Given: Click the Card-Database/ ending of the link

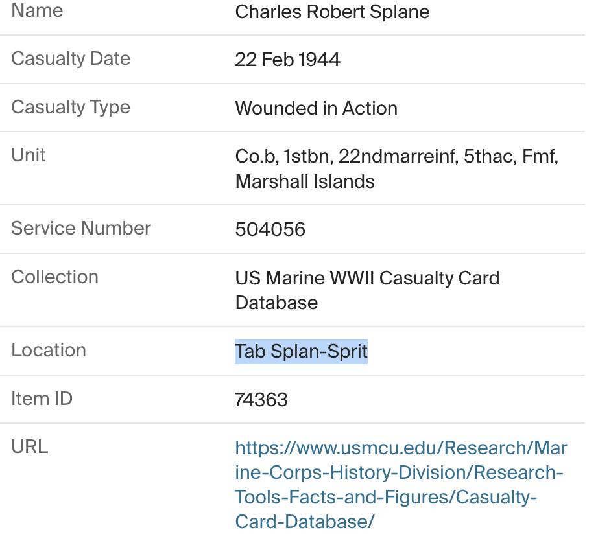Looking at the screenshot, I should pyautogui.click(x=305, y=522).
